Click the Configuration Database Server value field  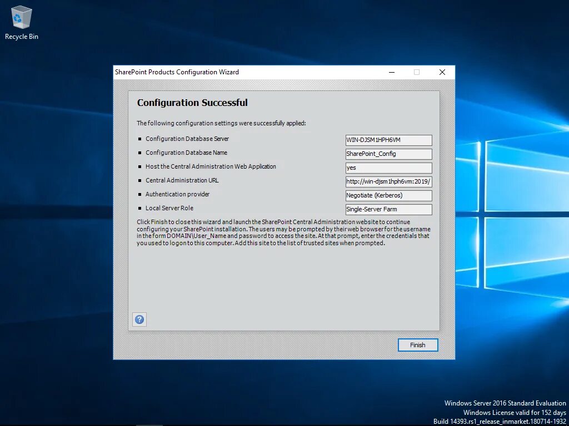coord(388,140)
